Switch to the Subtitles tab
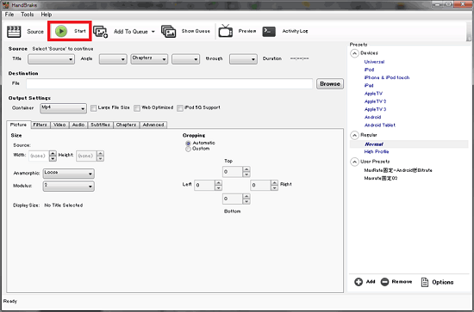The image size is (474, 312). coord(100,125)
